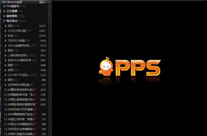This screenshot has width=207, height=136.
Task: Expand the 王菲2010巡唱 chevron
Action: [6, 41]
